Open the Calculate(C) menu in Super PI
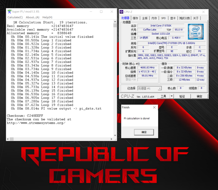The height and width of the screenshot is (190, 218). point(15,17)
